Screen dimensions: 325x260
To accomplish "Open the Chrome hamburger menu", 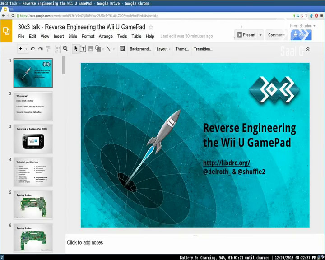I will click(x=322, y=15).
